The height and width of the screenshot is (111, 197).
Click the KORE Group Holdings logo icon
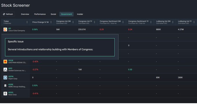tap(5, 85)
